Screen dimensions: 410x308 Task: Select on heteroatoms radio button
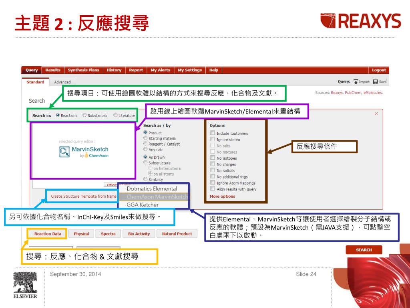[151, 168]
